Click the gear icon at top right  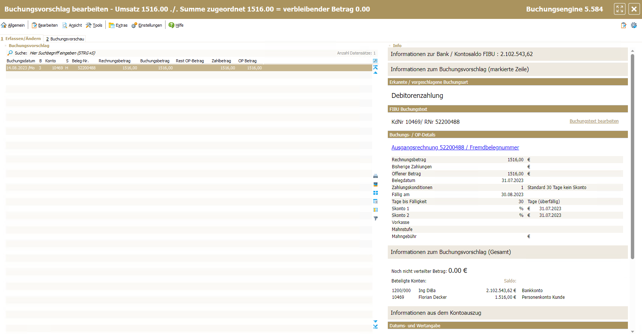click(634, 25)
